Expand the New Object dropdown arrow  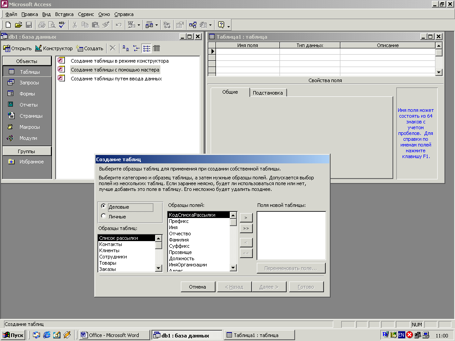(210, 25)
